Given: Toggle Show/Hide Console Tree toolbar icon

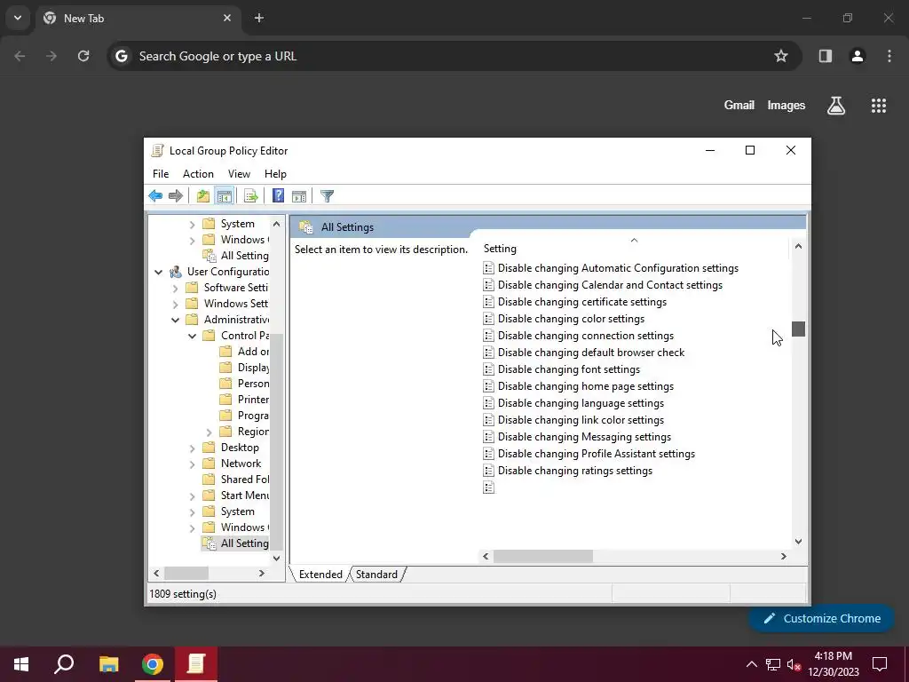Looking at the screenshot, I should [225, 196].
